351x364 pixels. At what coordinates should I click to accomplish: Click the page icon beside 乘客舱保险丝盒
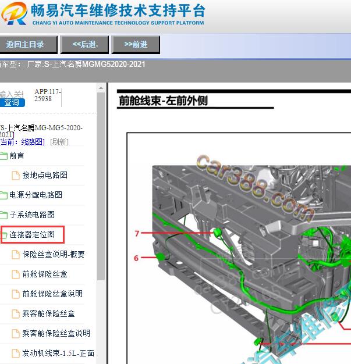point(16,314)
